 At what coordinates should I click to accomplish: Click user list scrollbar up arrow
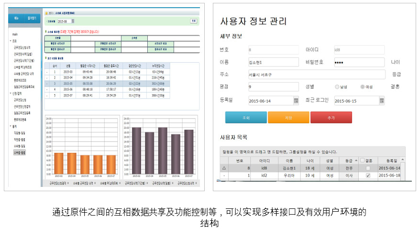point(402,160)
